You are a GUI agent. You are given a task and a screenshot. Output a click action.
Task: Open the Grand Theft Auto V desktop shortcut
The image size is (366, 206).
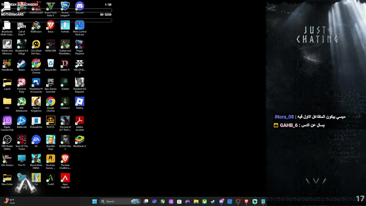pyautogui.click(x=51, y=9)
